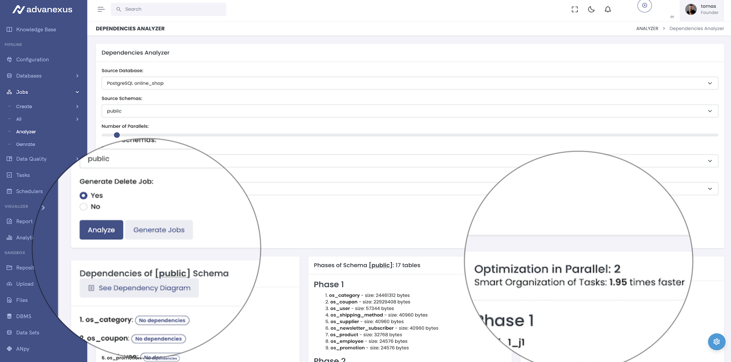Open Files from the sidebar

pyautogui.click(x=22, y=300)
